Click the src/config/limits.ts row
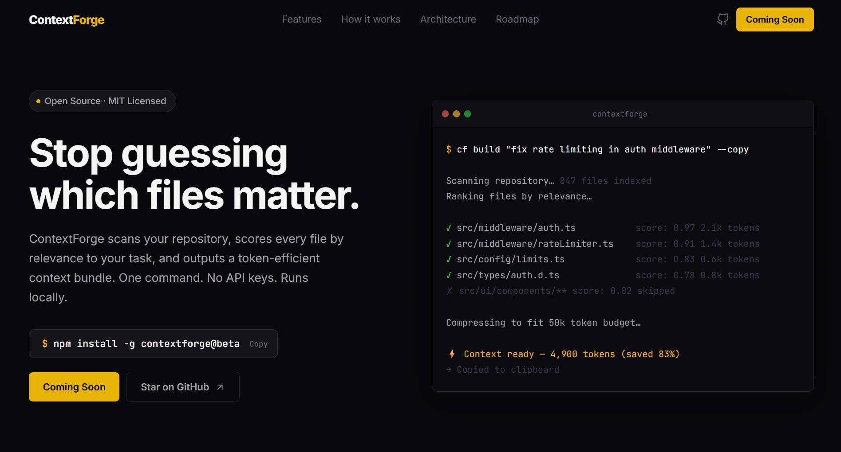Image resolution: width=841 pixels, height=452 pixels. point(603,259)
